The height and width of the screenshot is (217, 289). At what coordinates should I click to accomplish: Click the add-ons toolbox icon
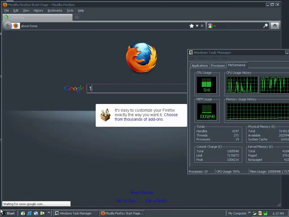pyautogui.click(x=105, y=115)
